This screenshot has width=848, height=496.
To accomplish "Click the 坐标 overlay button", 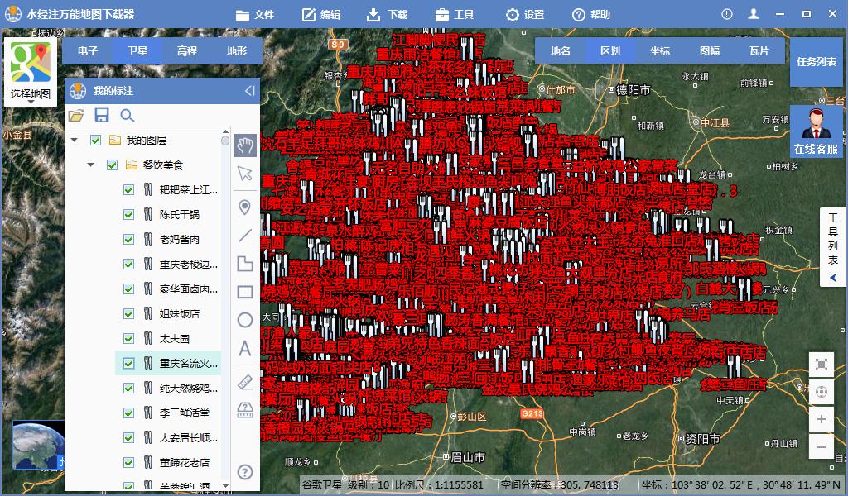I will [660, 50].
